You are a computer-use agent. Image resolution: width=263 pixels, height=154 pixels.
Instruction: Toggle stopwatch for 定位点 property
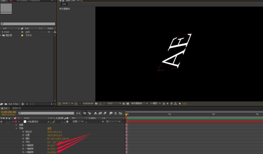pyautogui.click(x=23, y=132)
